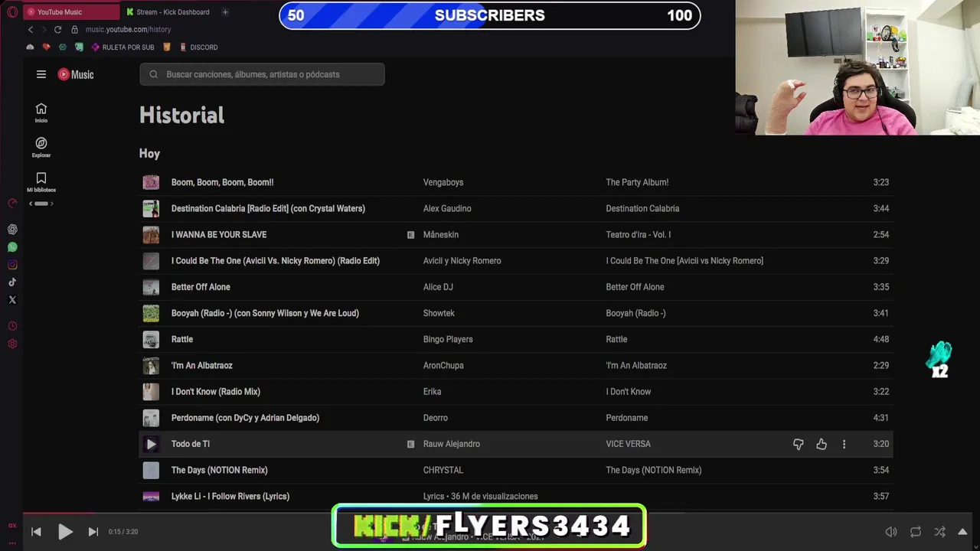Go to Inicio in sidebar
Screen dimensions: 980x551
tap(41, 112)
